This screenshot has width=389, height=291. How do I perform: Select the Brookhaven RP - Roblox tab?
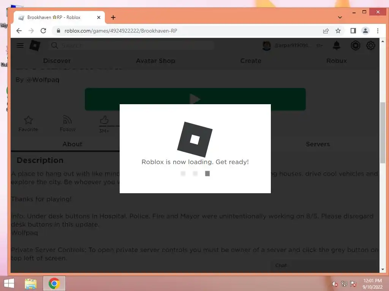tap(59, 17)
